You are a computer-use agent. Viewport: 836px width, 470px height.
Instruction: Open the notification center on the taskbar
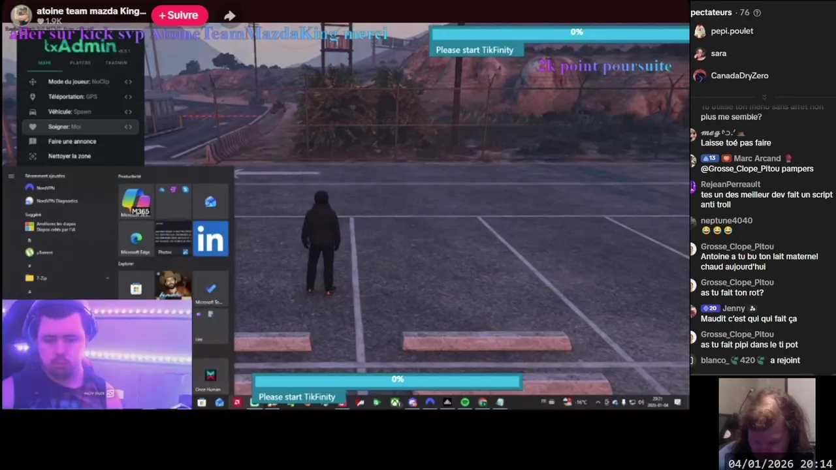677,402
